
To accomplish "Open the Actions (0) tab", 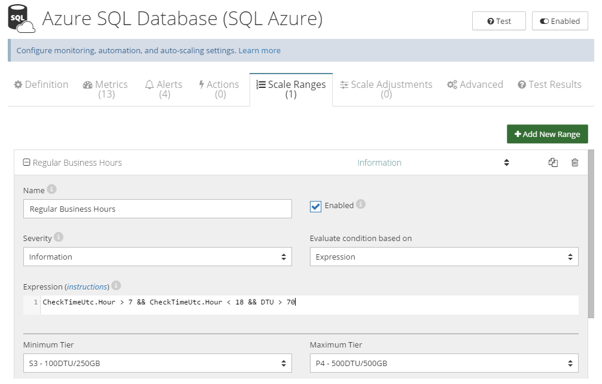I will click(219, 89).
